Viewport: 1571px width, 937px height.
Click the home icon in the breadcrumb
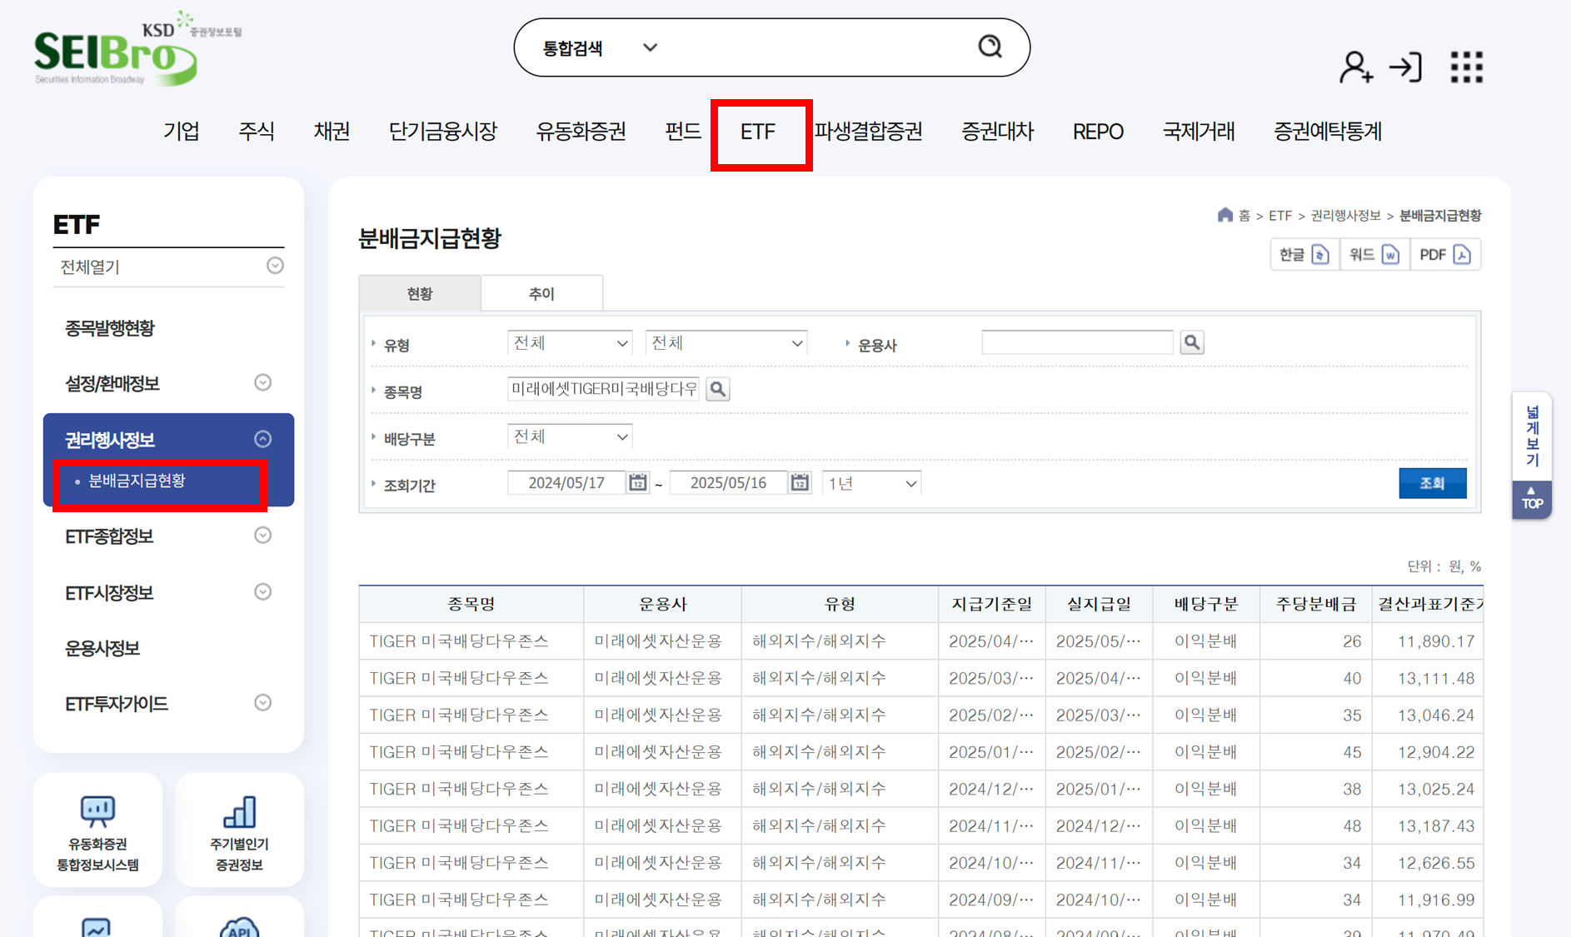click(x=1224, y=215)
